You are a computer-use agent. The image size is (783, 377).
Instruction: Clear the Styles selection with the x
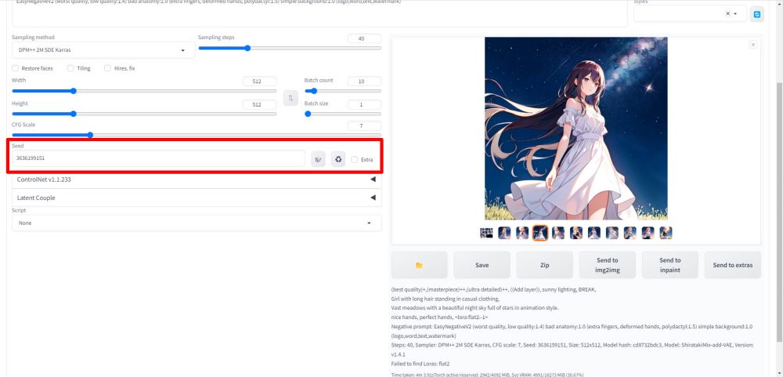(727, 14)
